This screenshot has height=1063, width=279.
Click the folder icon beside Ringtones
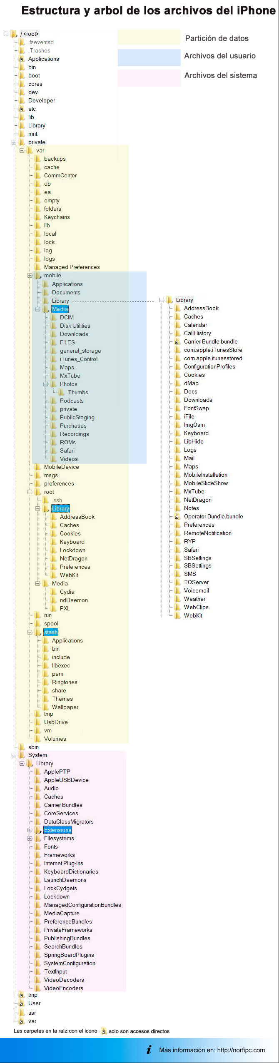[x=46, y=682]
